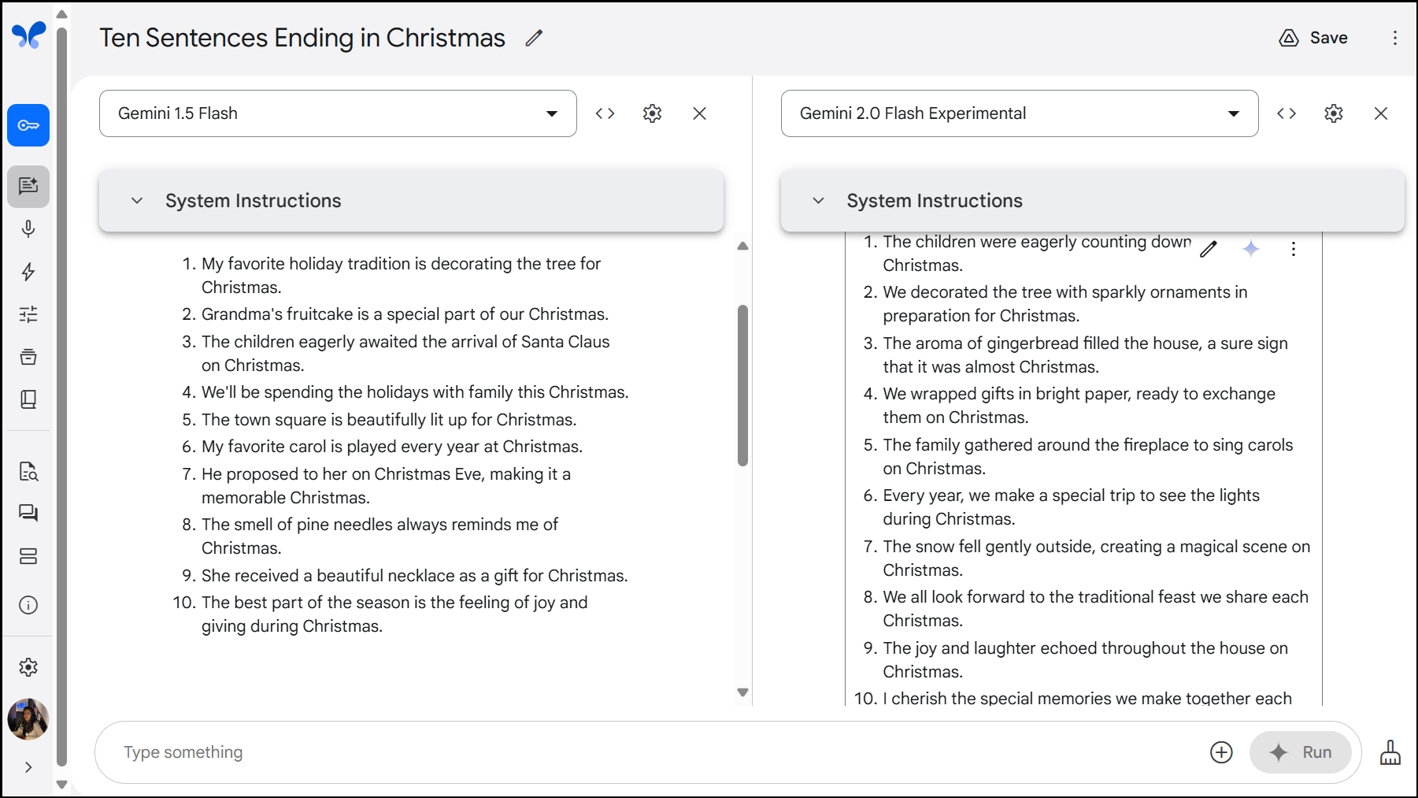Expand the sidebar with the chevron arrow
The image size is (1418, 798).
click(x=28, y=767)
